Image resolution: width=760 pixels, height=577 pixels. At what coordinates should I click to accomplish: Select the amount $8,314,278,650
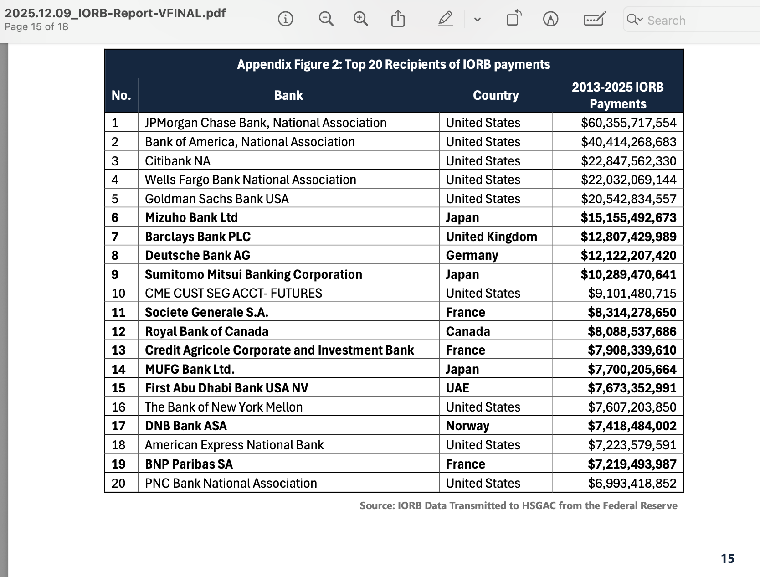(632, 312)
